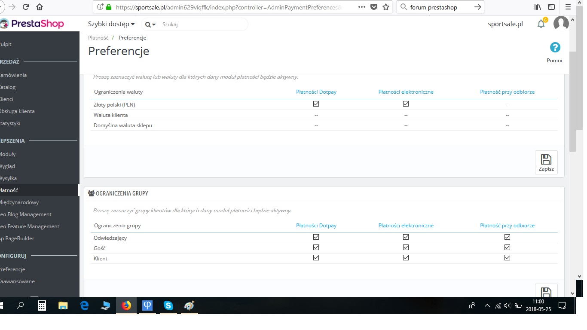Open the Firefox library icon
587x330 pixels.
pos(538,7)
